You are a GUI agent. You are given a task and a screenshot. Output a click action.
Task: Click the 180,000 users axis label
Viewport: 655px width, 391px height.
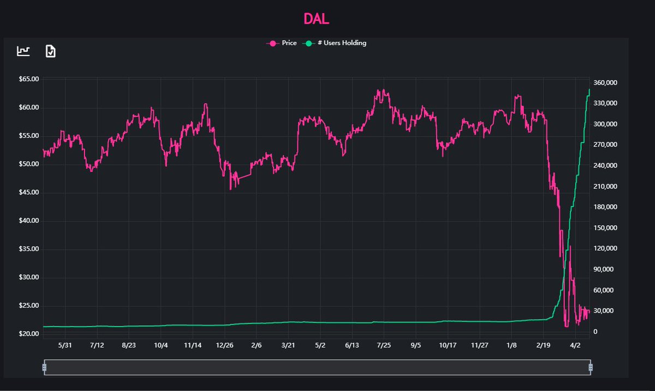(x=606, y=207)
